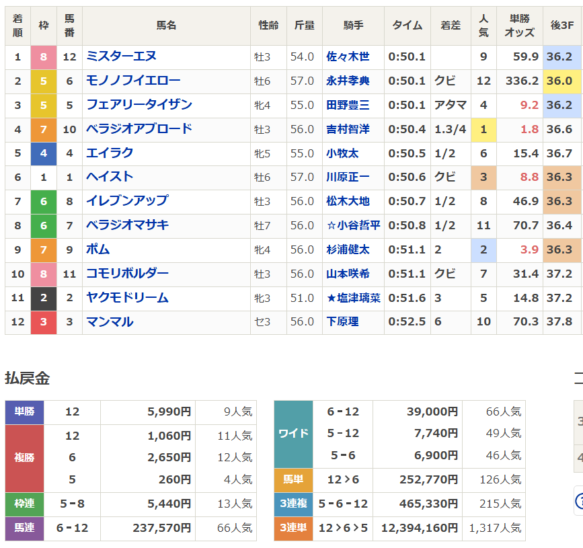The width and height of the screenshot is (583, 548).
Task: Click the 馬単 payout label
Action: point(293,480)
